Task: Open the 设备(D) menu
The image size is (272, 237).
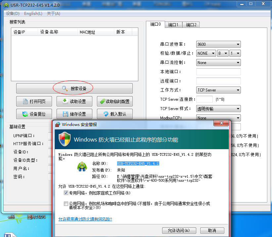Action: pyautogui.click(x=13, y=14)
